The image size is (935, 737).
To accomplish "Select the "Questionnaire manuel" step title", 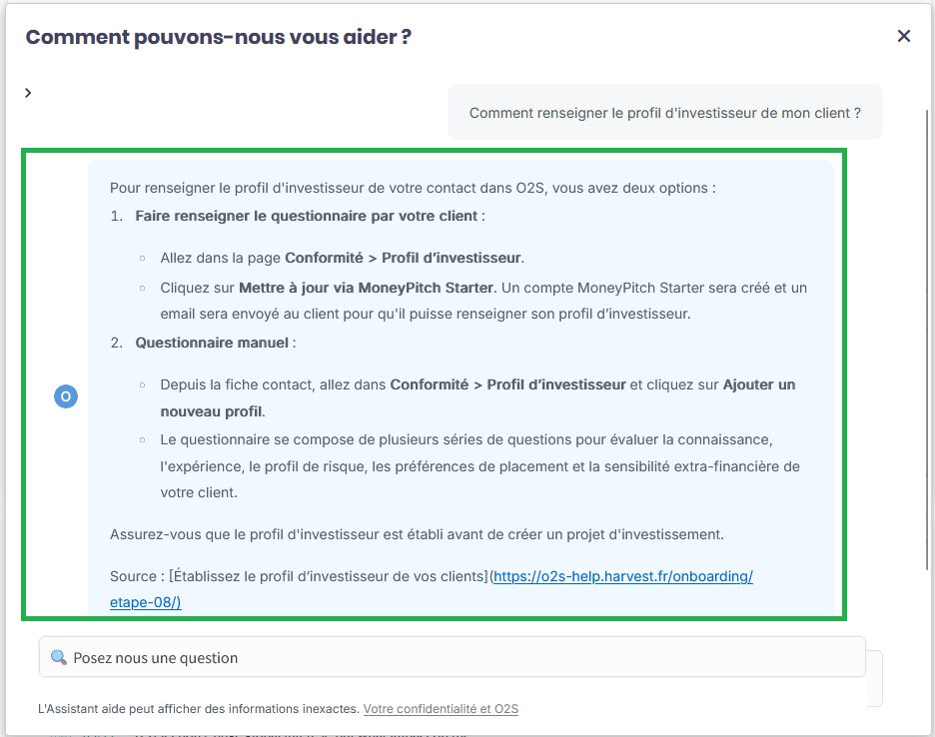I will tap(211, 343).
